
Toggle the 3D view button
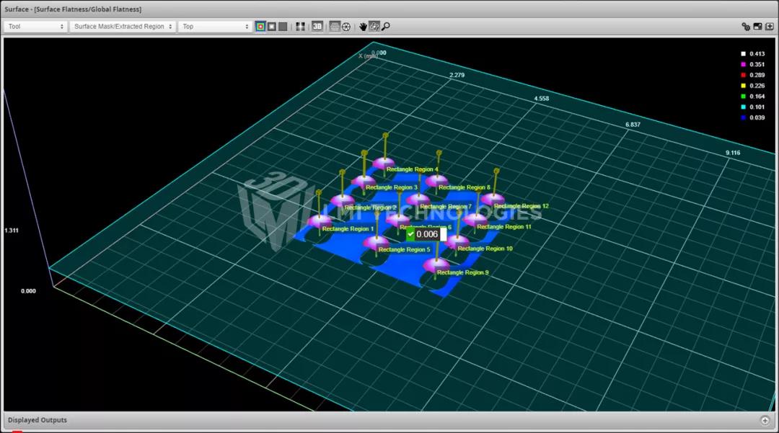317,26
